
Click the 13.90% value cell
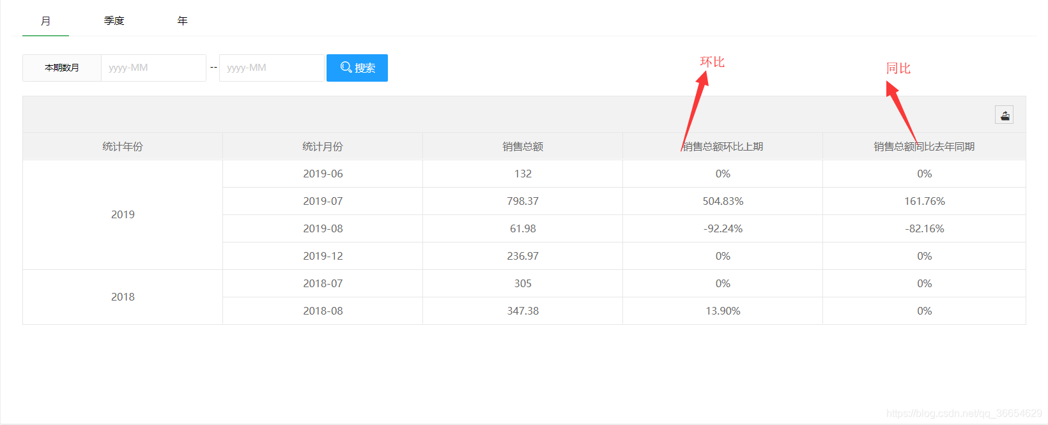tap(723, 311)
